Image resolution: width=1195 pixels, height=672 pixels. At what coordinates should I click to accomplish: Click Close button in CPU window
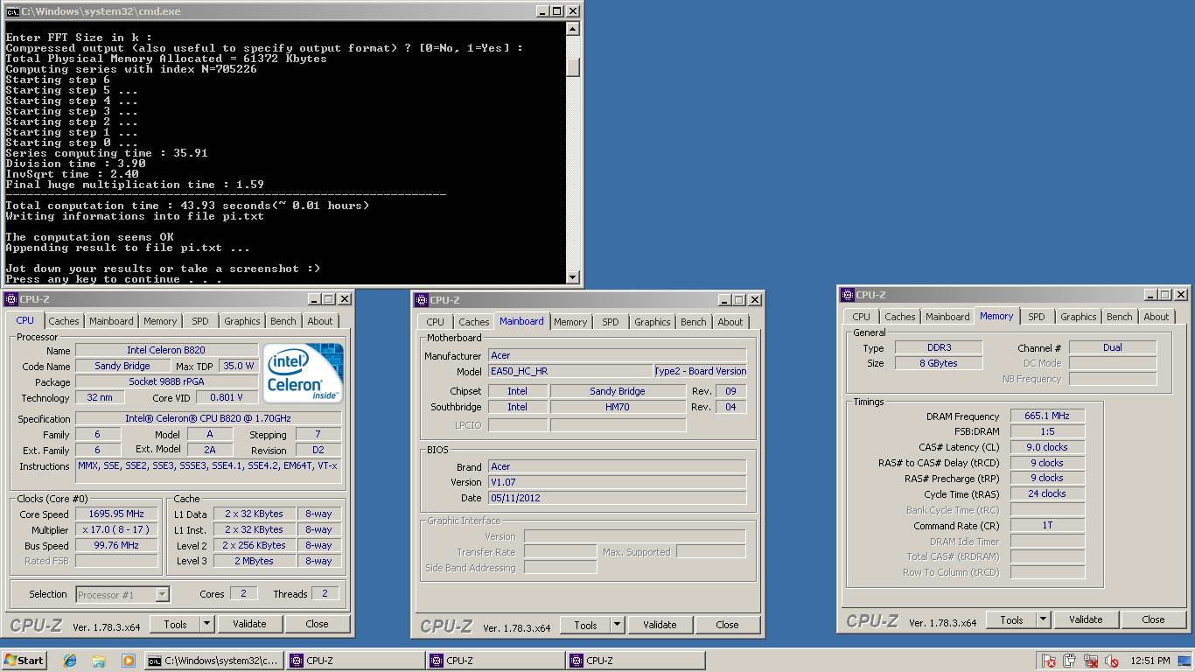pos(318,624)
